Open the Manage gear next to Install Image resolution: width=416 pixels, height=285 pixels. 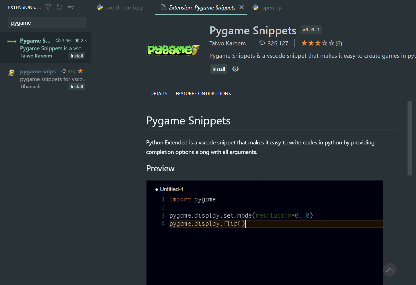pyautogui.click(x=235, y=69)
